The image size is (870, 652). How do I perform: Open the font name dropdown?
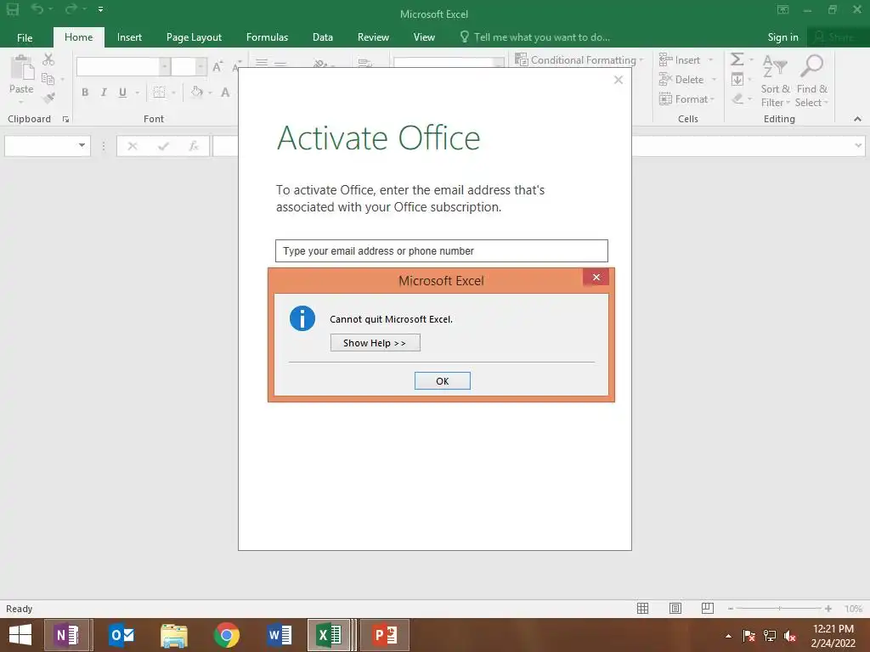click(x=164, y=67)
